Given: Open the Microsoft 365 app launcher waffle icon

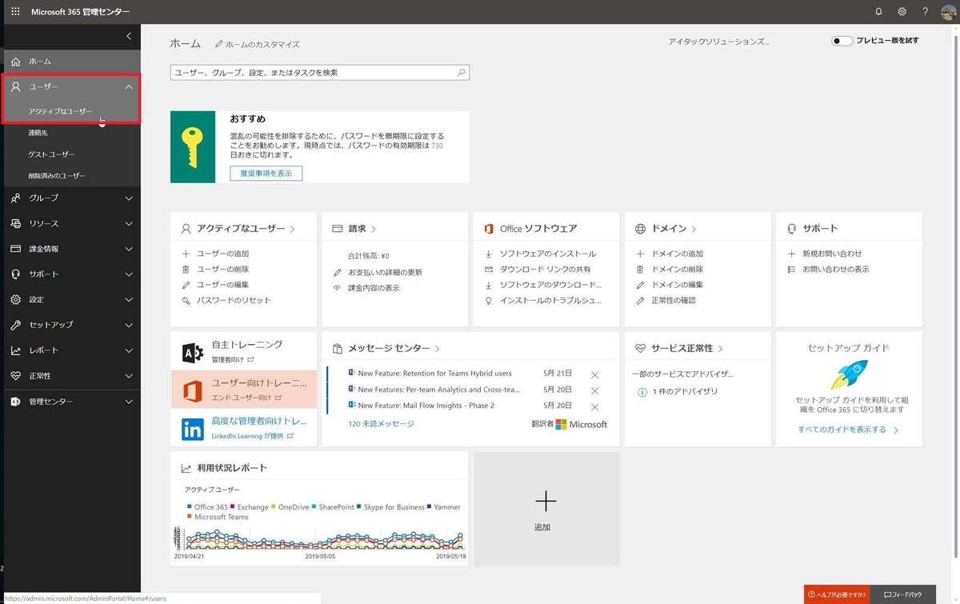Looking at the screenshot, I should click(14, 11).
